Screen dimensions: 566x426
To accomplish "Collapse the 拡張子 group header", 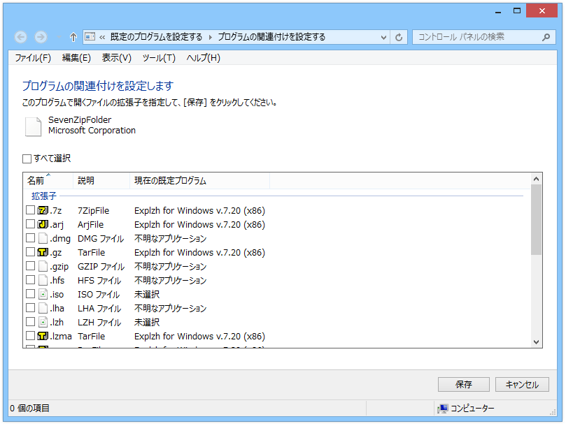I will coord(43,196).
